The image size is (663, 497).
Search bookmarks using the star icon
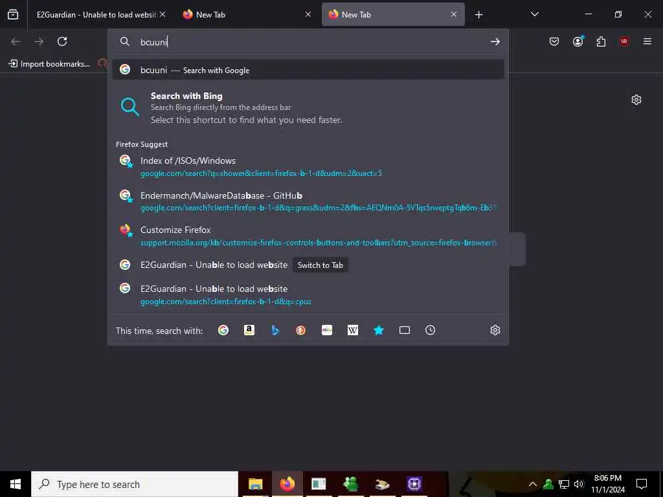pyautogui.click(x=378, y=330)
